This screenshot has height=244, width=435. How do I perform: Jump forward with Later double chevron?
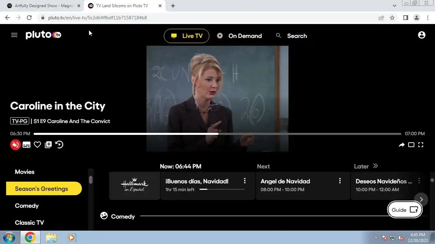[x=375, y=166]
